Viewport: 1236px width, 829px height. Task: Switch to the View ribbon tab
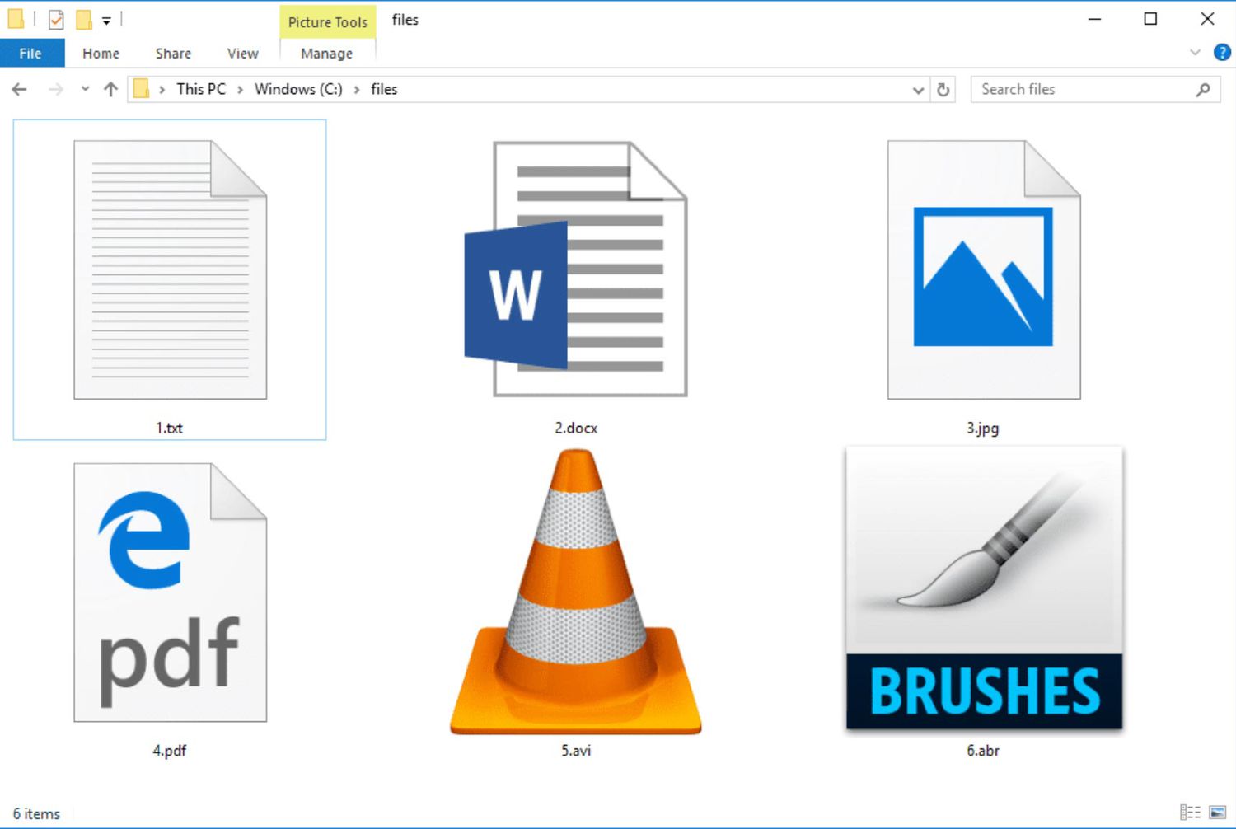pyautogui.click(x=242, y=54)
